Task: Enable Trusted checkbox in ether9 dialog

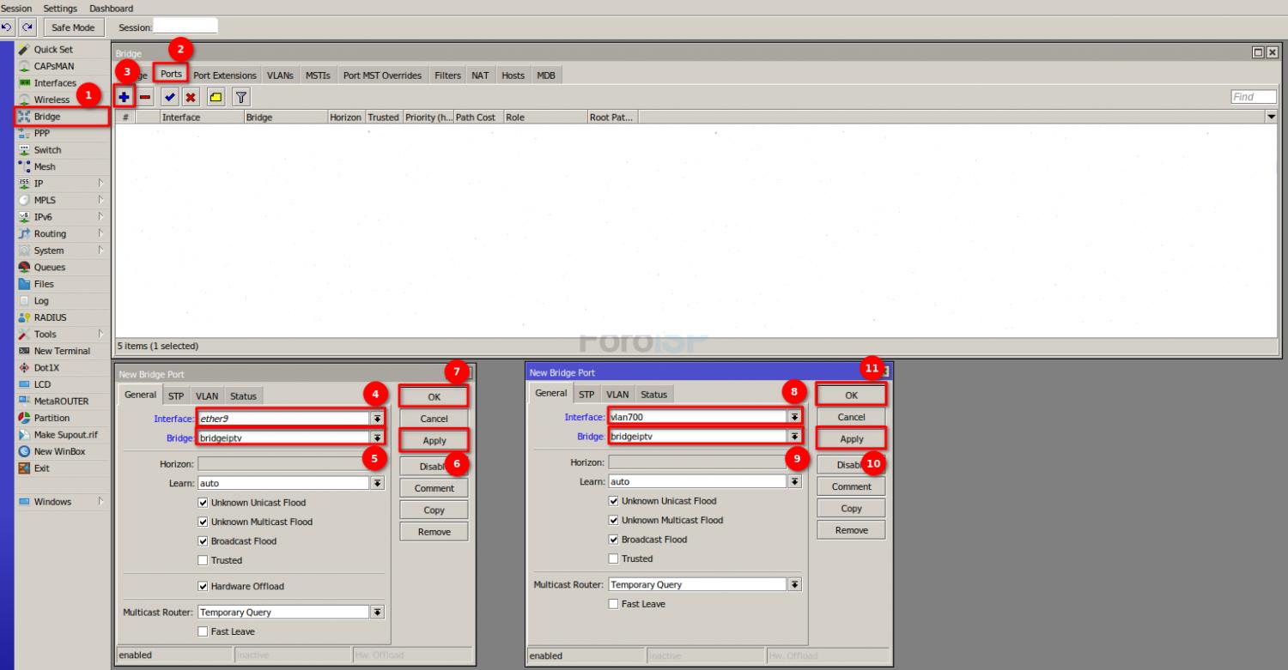Action: tap(204, 560)
